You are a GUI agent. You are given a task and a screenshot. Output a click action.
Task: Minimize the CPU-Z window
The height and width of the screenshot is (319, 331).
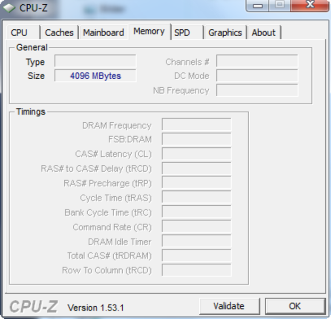coord(258,6)
